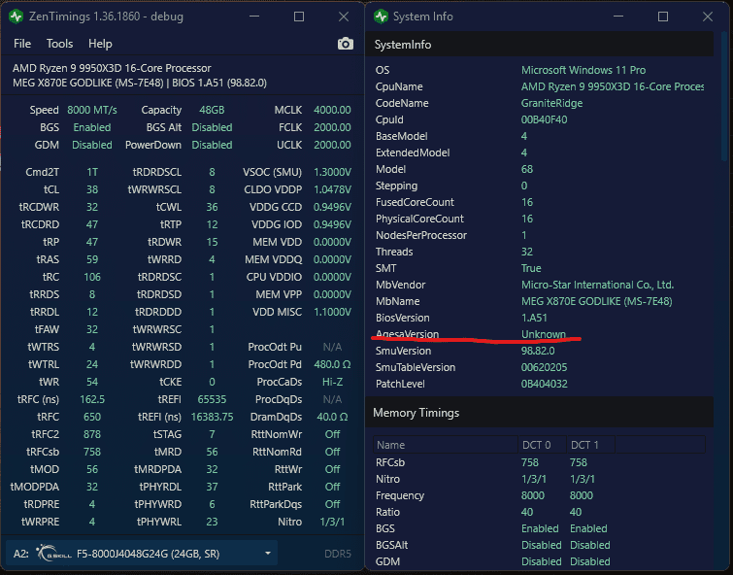Open the Tools menu
Image resolution: width=733 pixels, height=575 pixels.
(59, 44)
